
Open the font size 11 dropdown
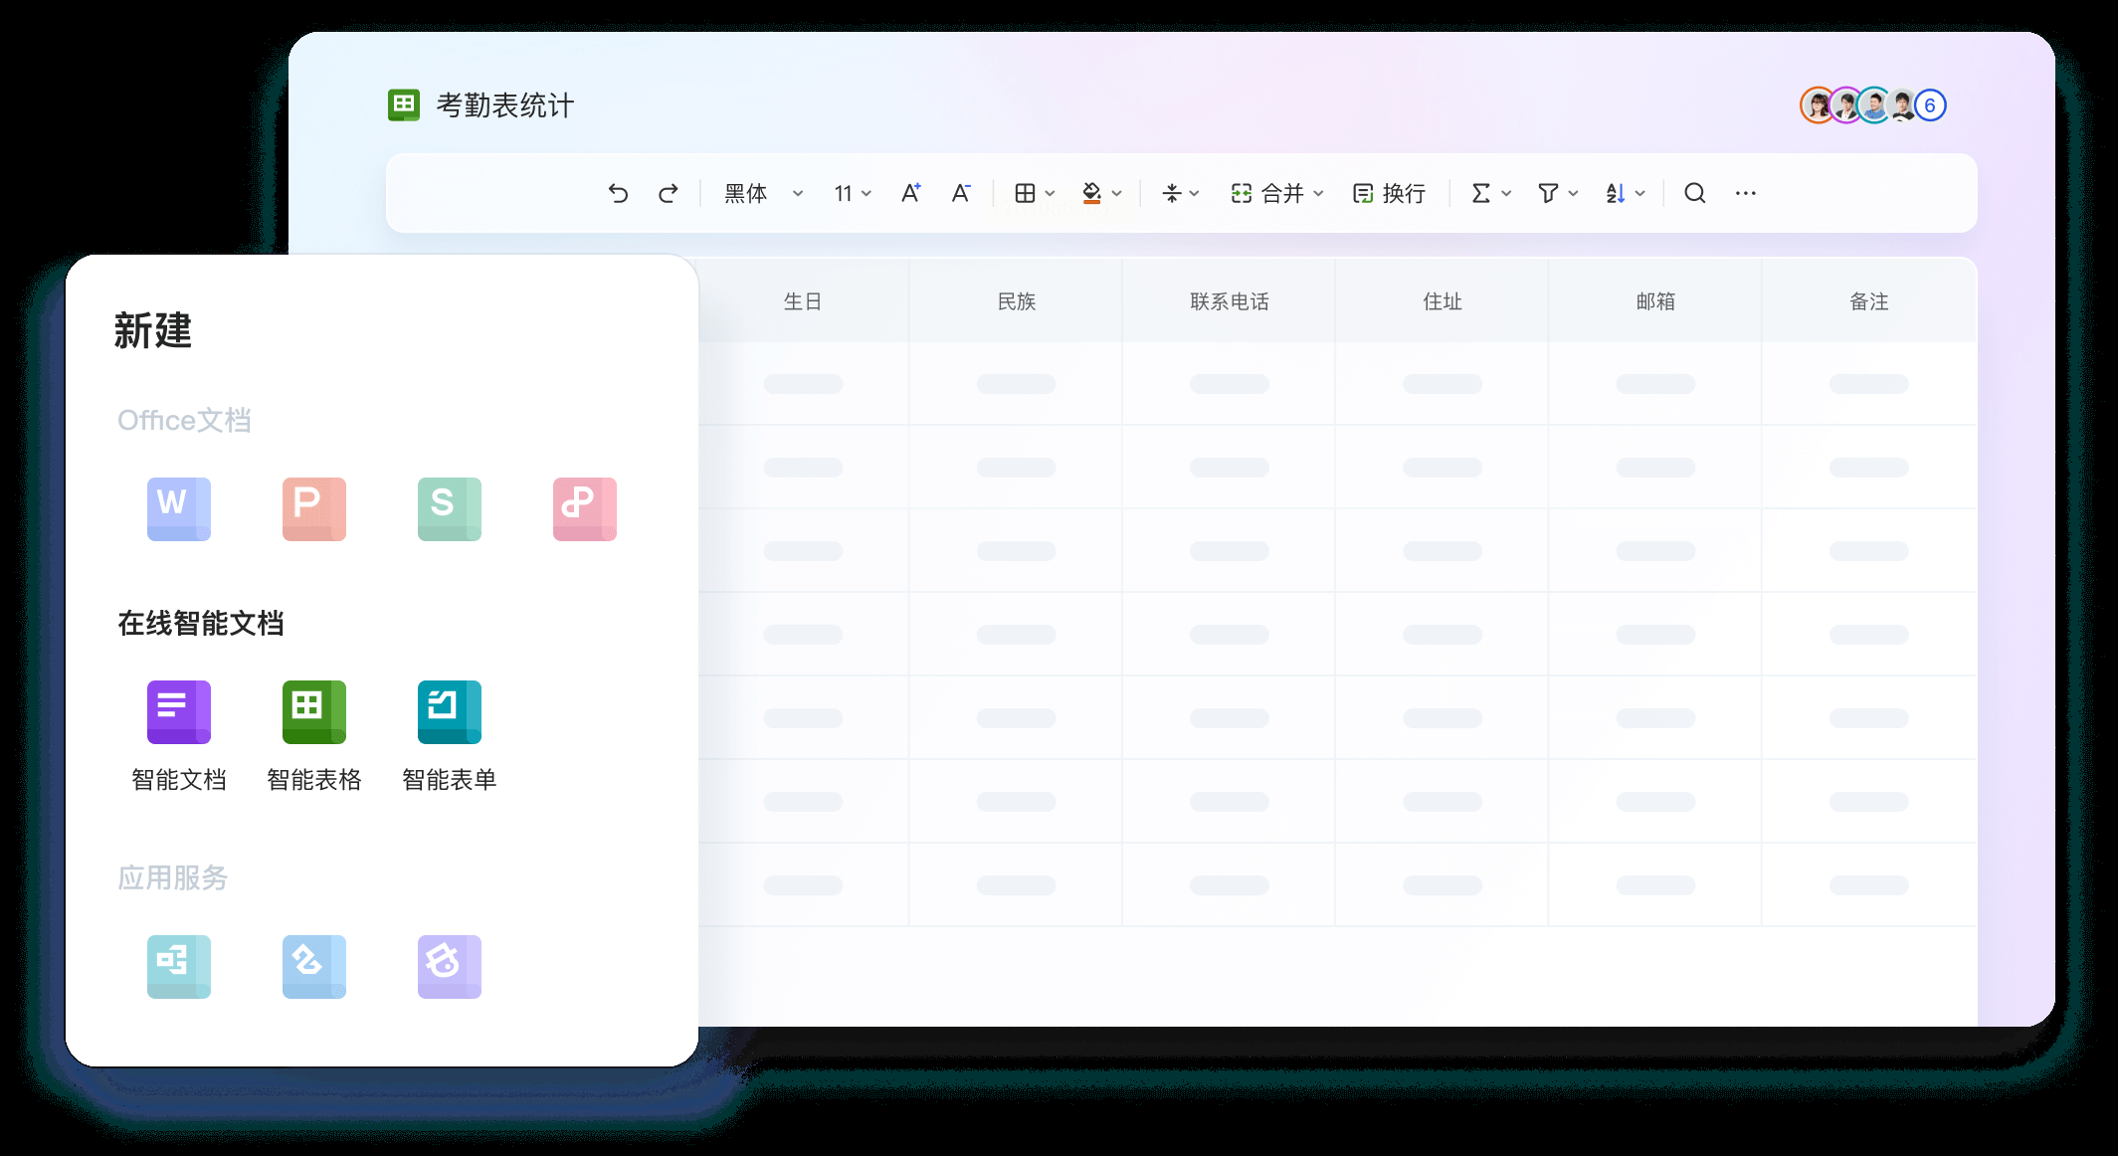click(x=853, y=193)
